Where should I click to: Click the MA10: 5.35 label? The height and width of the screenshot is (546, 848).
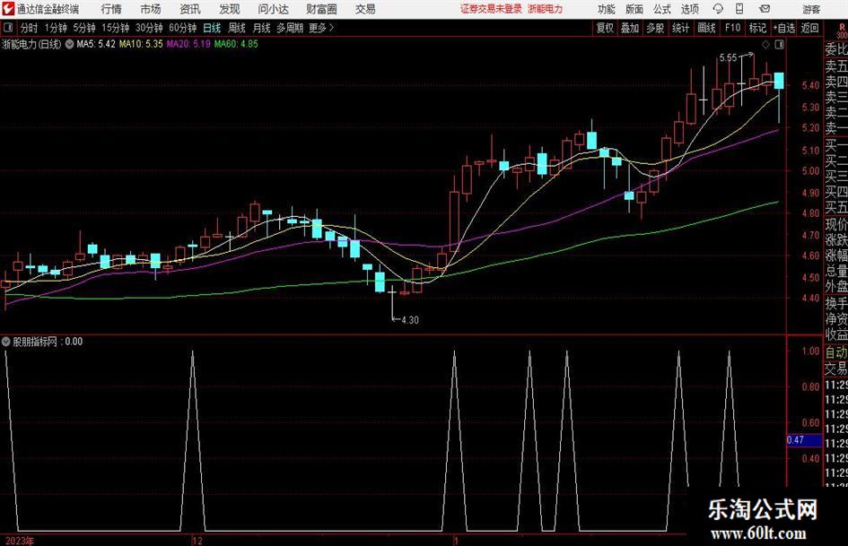click(141, 44)
